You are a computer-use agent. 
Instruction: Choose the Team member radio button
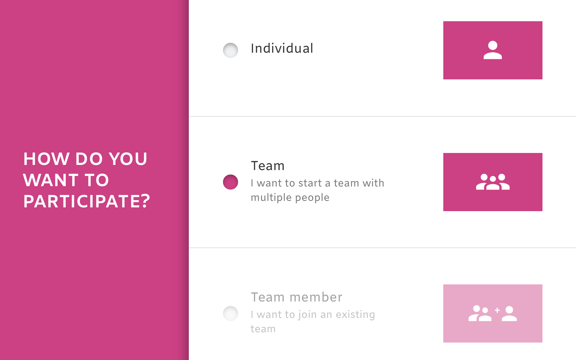[x=231, y=313]
